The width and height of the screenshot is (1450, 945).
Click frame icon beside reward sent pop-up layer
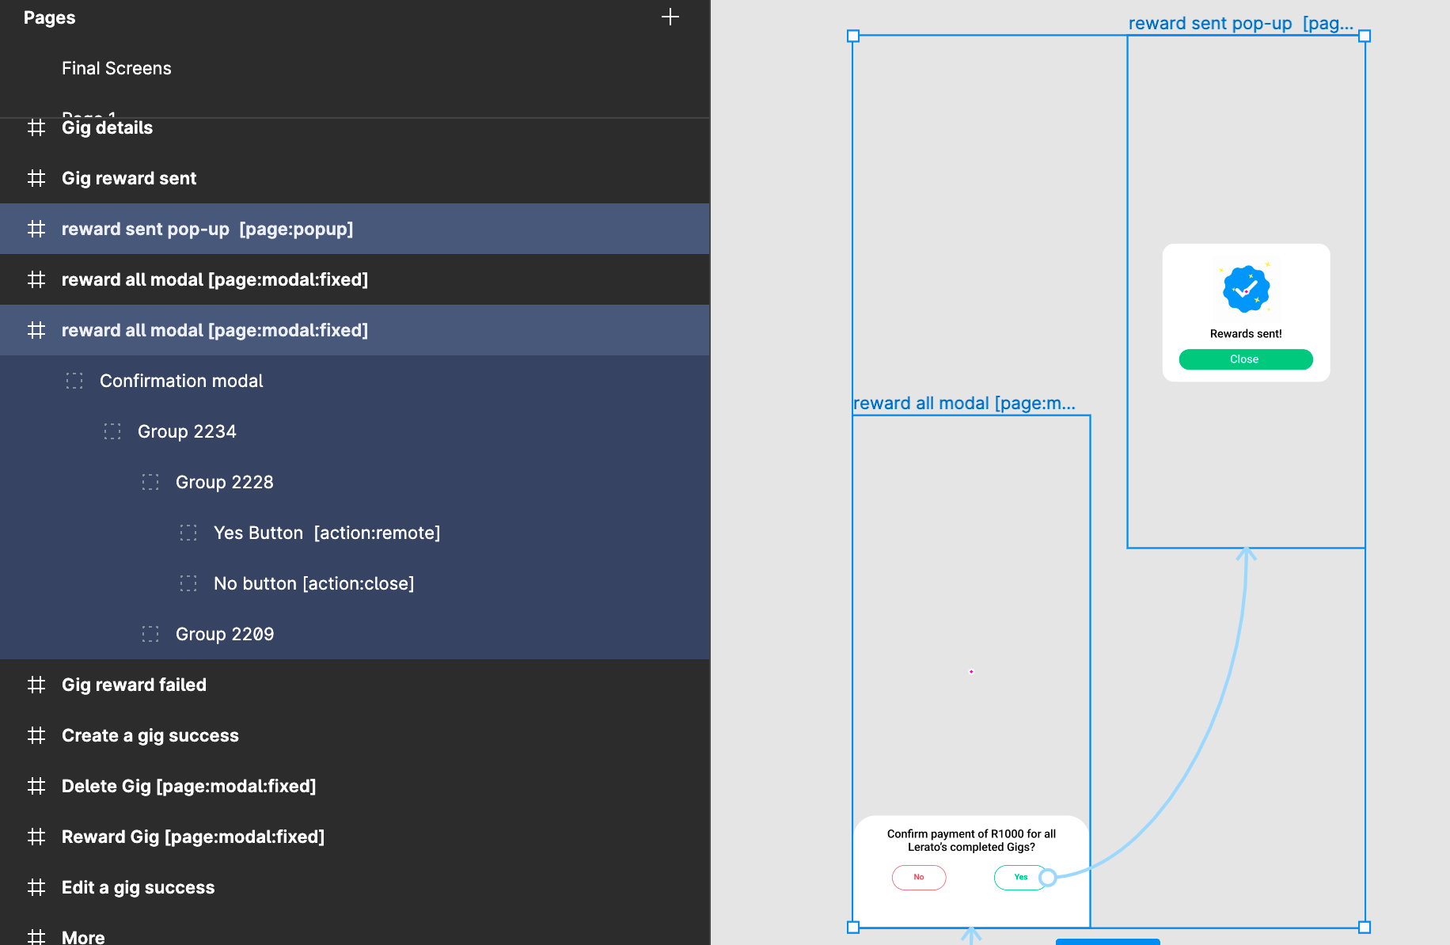pyautogui.click(x=36, y=229)
